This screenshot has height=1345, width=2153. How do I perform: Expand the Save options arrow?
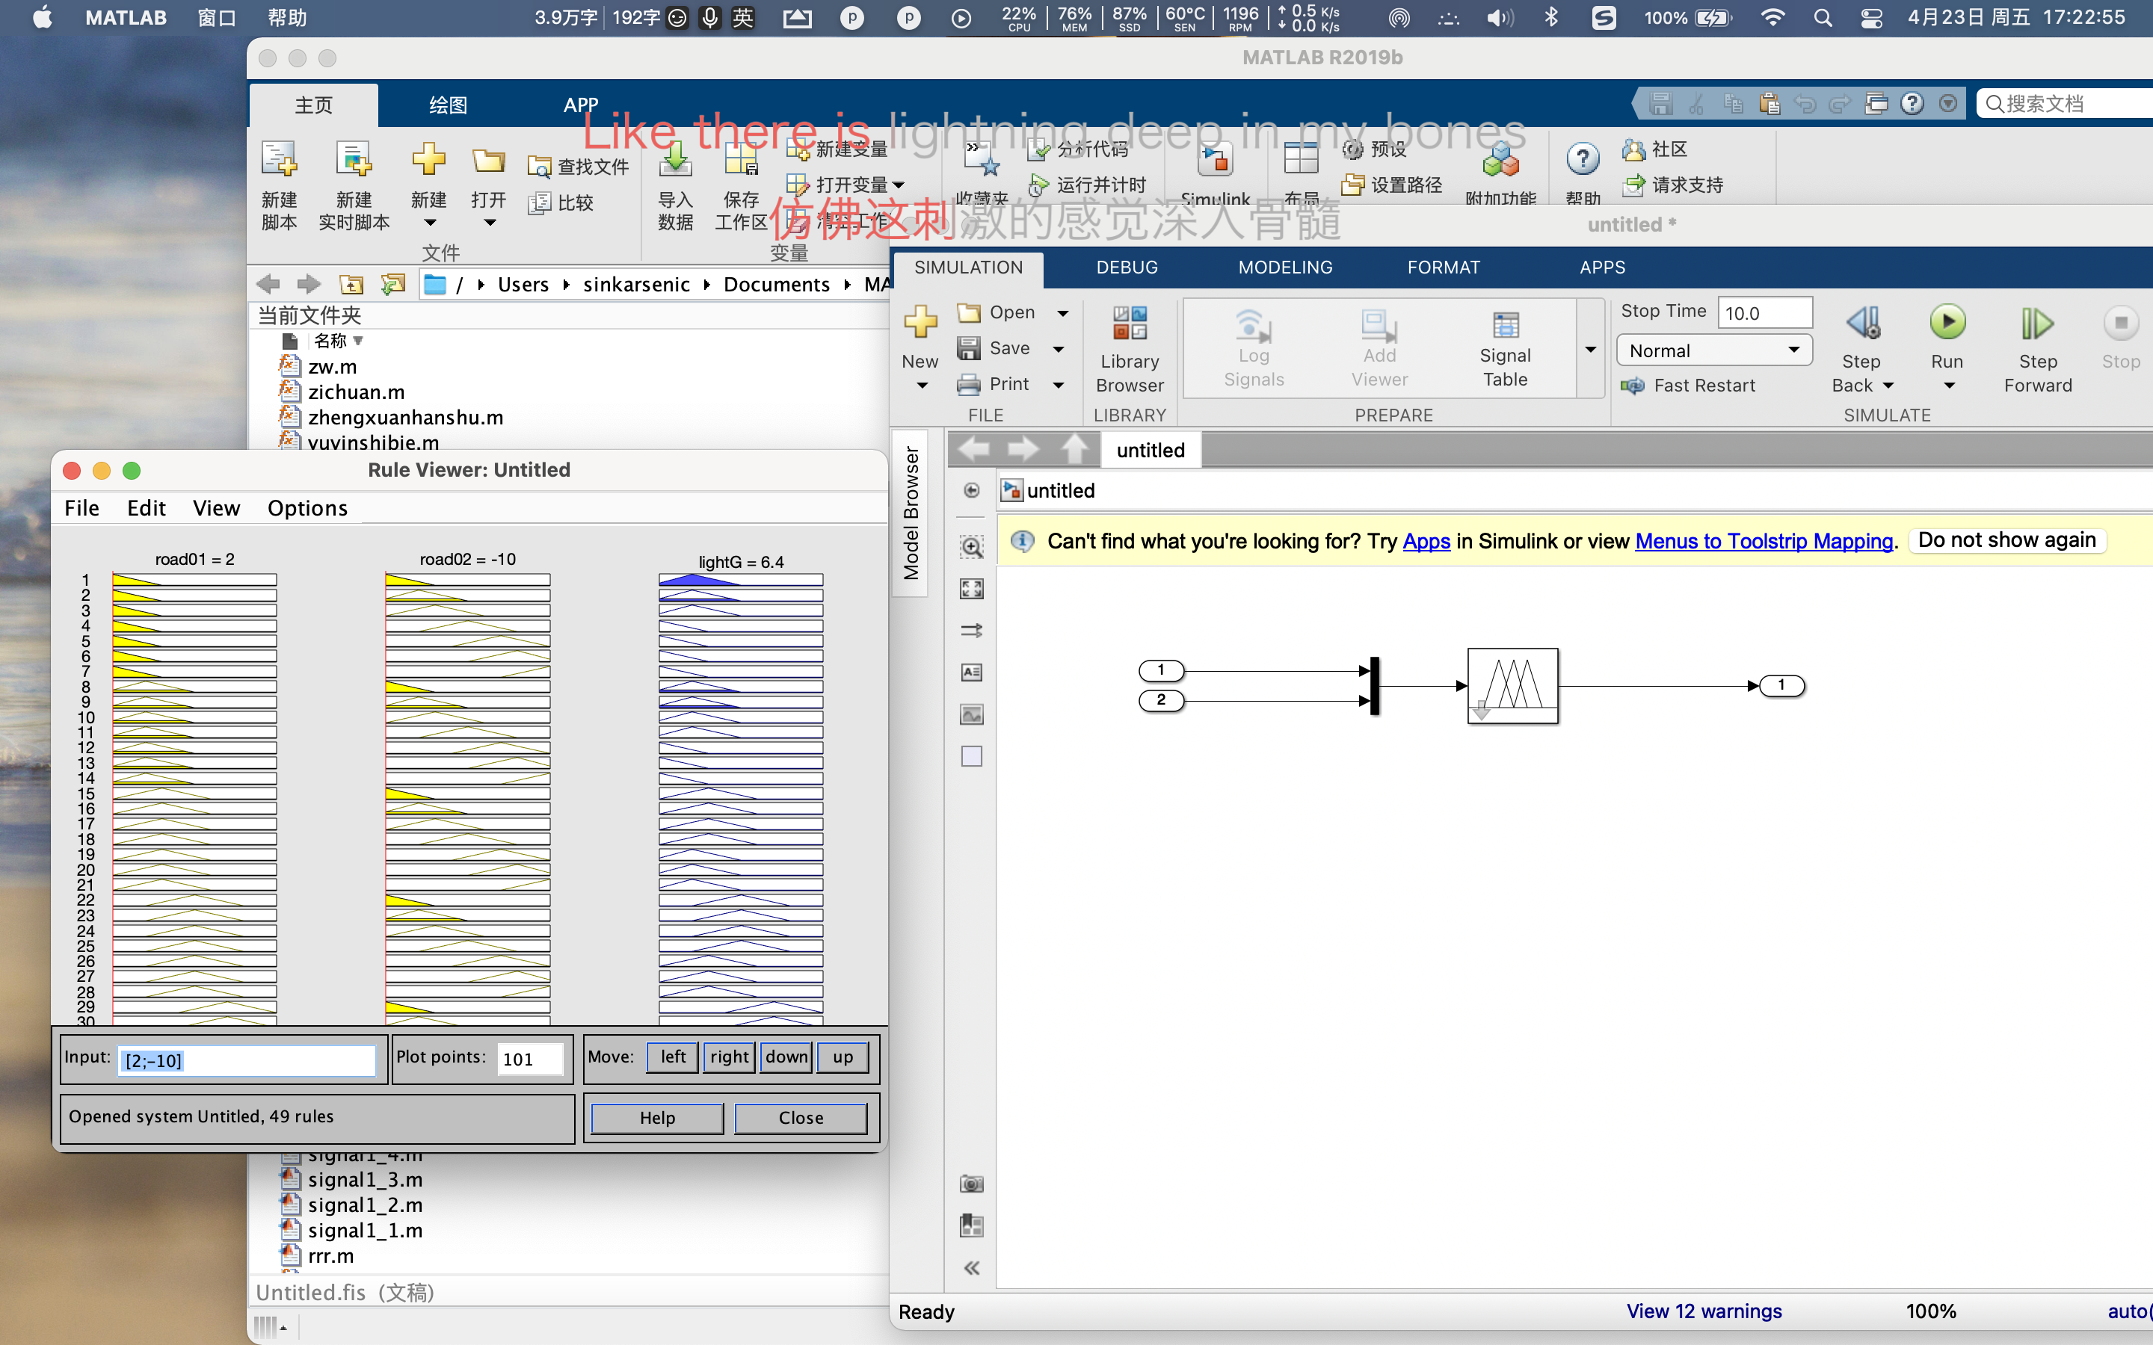point(1059,349)
